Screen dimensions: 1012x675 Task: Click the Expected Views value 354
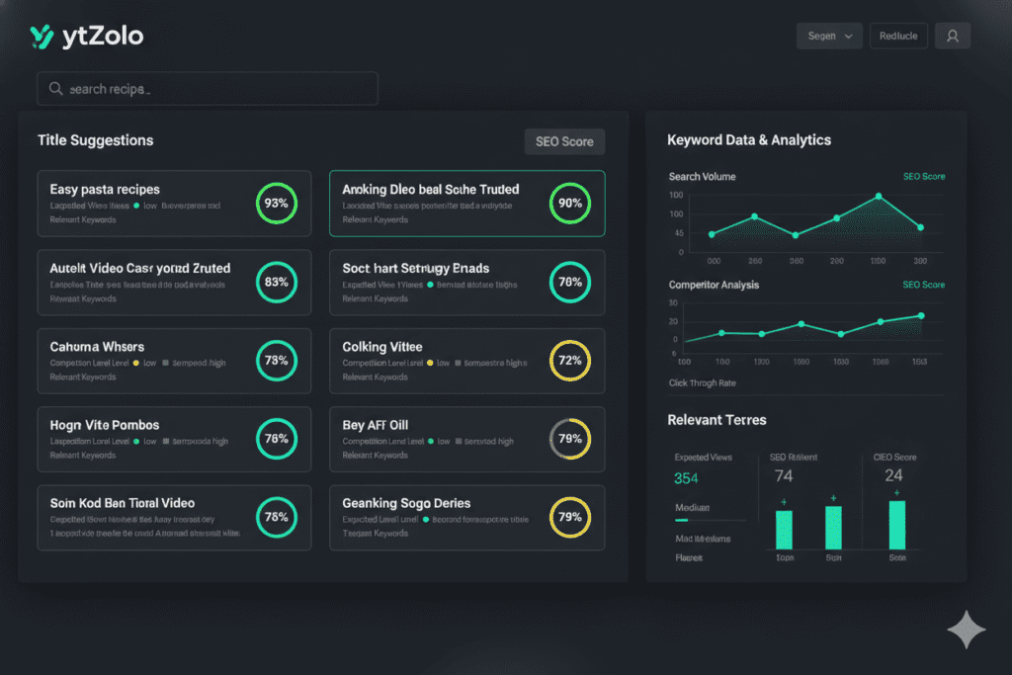click(x=686, y=479)
